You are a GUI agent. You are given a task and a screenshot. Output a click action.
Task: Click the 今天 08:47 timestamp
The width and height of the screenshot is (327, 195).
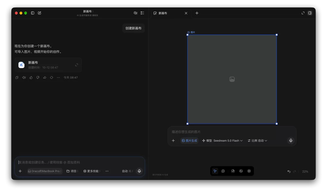71,78
